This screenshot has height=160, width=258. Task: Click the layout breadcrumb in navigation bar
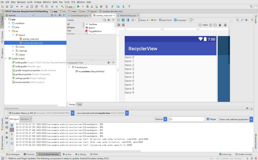(92, 11)
